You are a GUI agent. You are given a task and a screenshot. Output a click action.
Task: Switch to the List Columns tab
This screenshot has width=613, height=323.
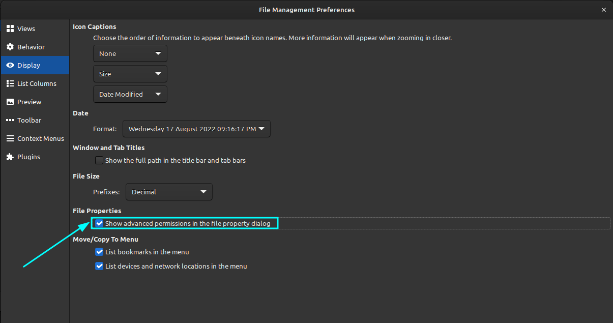pos(37,83)
